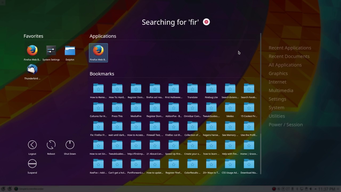Open the 'KeeFox :: Add-...' bookmark
Screen dimensions: 341x192
[98, 166]
